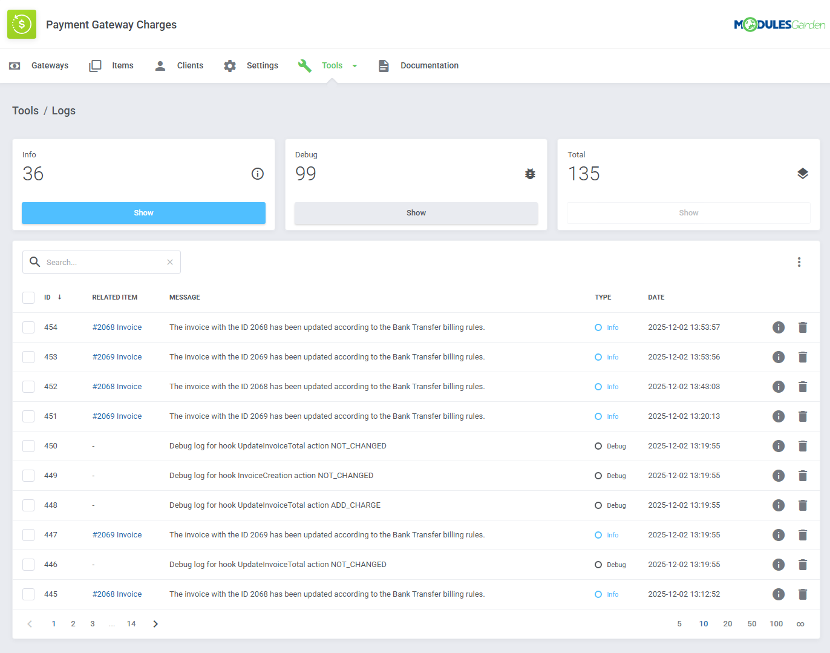Click the Gateways navigation icon
The image size is (830, 653).
click(15, 65)
